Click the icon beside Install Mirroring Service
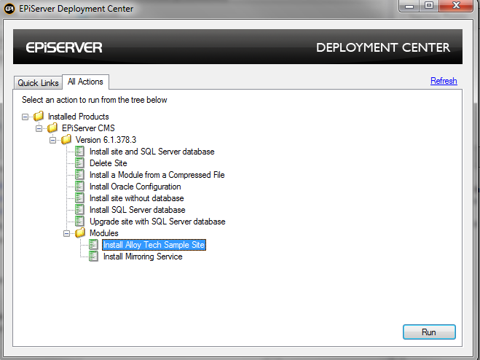 tap(93, 256)
